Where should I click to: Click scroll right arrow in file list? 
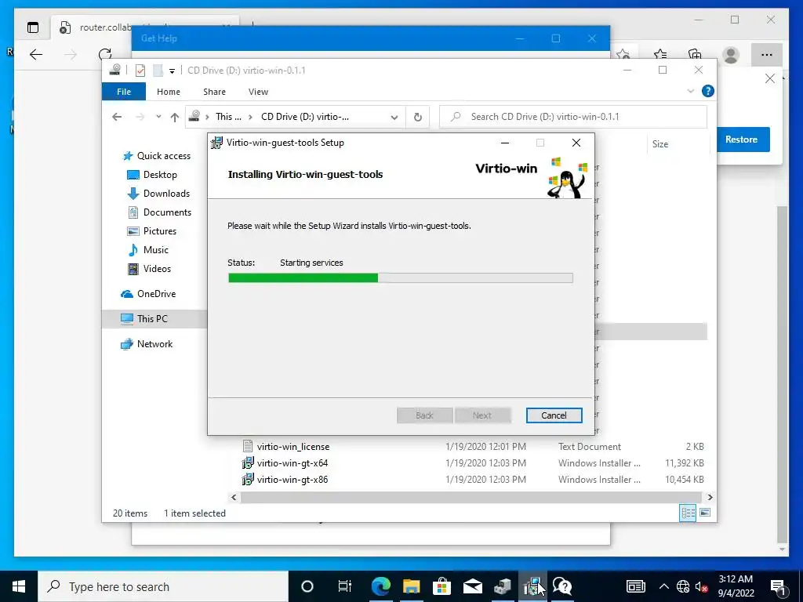click(x=710, y=497)
